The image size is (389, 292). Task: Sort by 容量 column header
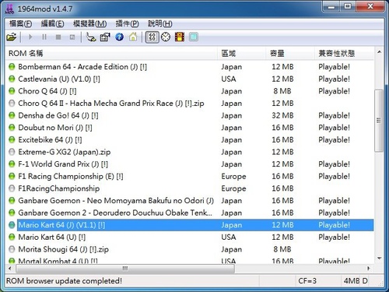point(290,54)
